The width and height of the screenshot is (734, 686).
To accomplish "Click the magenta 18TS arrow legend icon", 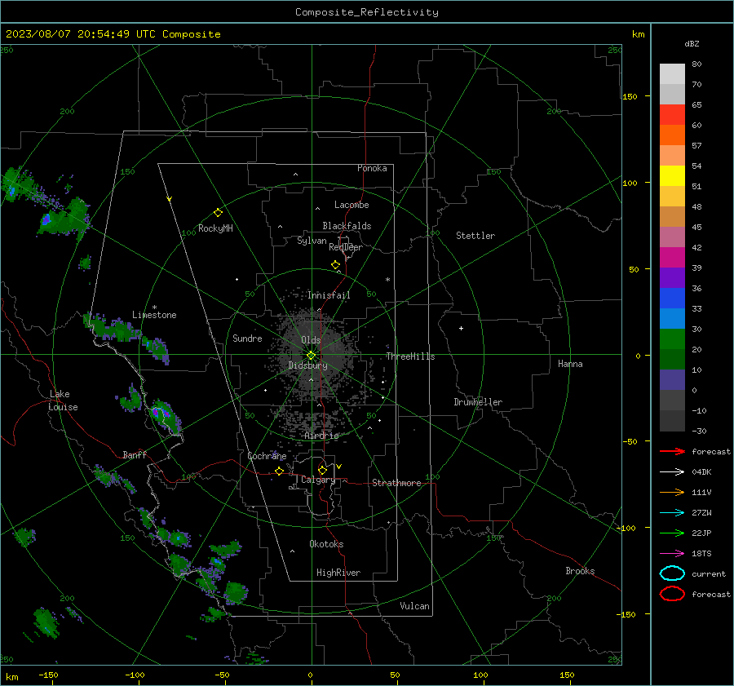I will point(672,554).
